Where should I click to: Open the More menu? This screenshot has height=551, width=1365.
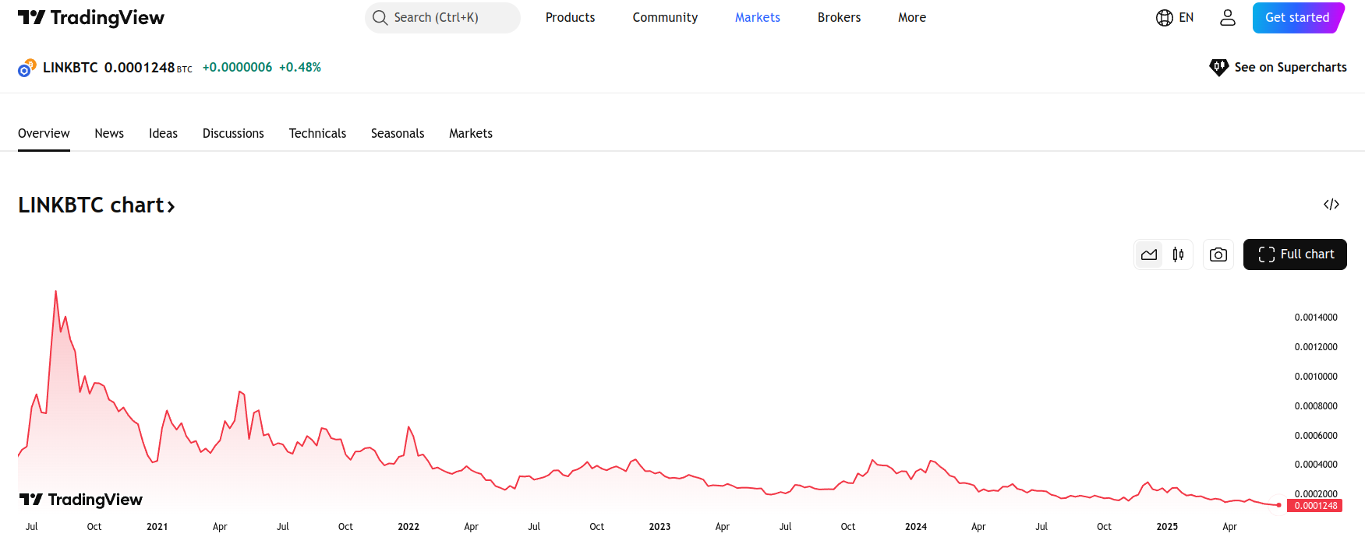912,18
